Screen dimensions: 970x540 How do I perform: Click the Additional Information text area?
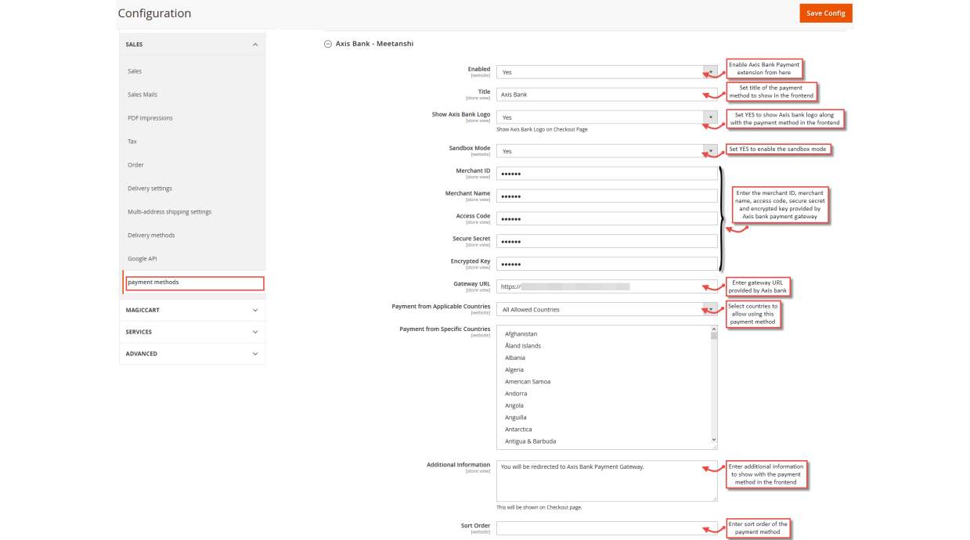(607, 481)
